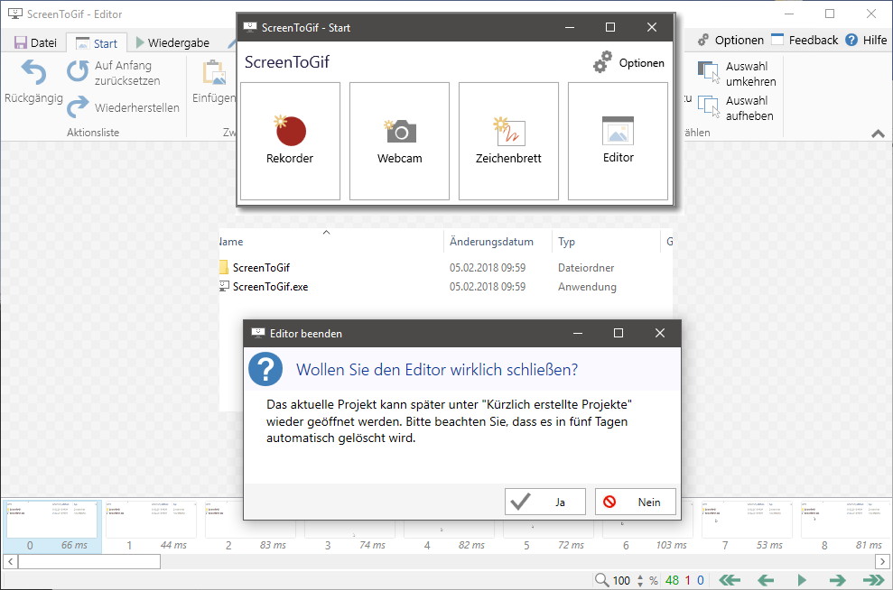Click the ScreenToGif Editor window title icon
Viewport: 893px width, 590px height.
(15, 14)
